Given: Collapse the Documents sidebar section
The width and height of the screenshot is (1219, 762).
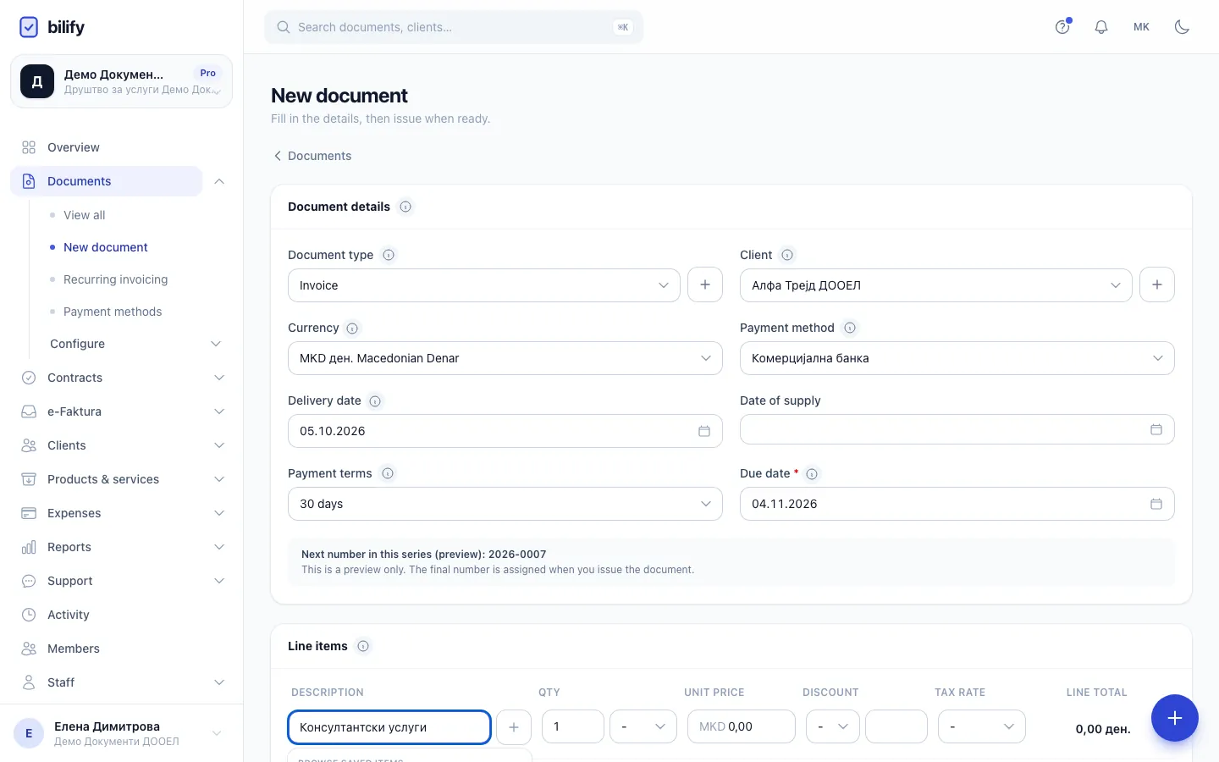Looking at the screenshot, I should [x=219, y=181].
